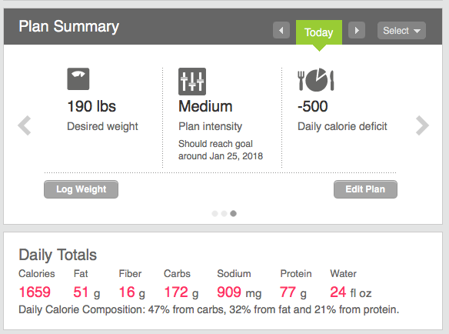Click the 1659 calories total
449x334 pixels.
tap(35, 292)
